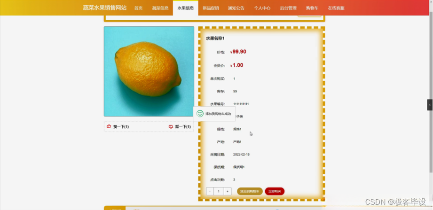Viewport: 433px width, 210px height.
Task: Select the 水果信息 nav tab
Action: coord(186,8)
